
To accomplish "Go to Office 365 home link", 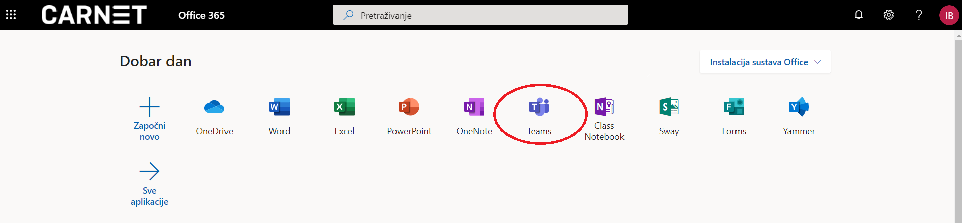I will coord(201,15).
